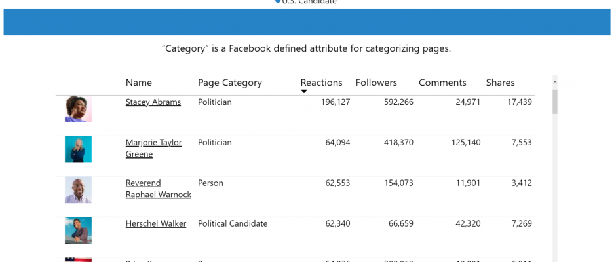Open Herschel Walker page link
The width and height of the screenshot is (616, 262).
coord(156,224)
